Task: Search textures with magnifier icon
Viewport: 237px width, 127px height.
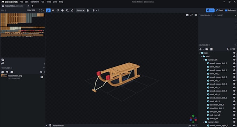Action: (41, 72)
